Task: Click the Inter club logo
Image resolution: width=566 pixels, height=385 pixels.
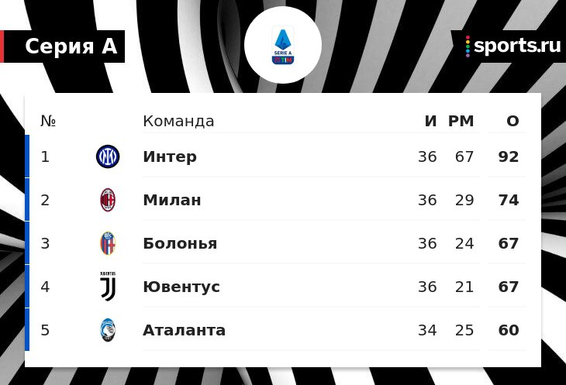Action: [x=108, y=157]
